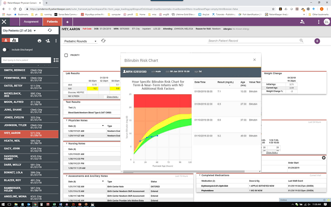Open the Fish Identification bookmark

tap(250, 14)
